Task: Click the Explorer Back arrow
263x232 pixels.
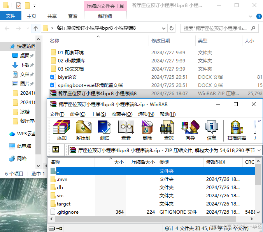Action: [7, 28]
